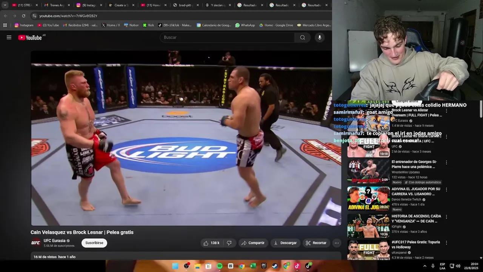Switch to the brad-pitt browser tab

pos(186,5)
